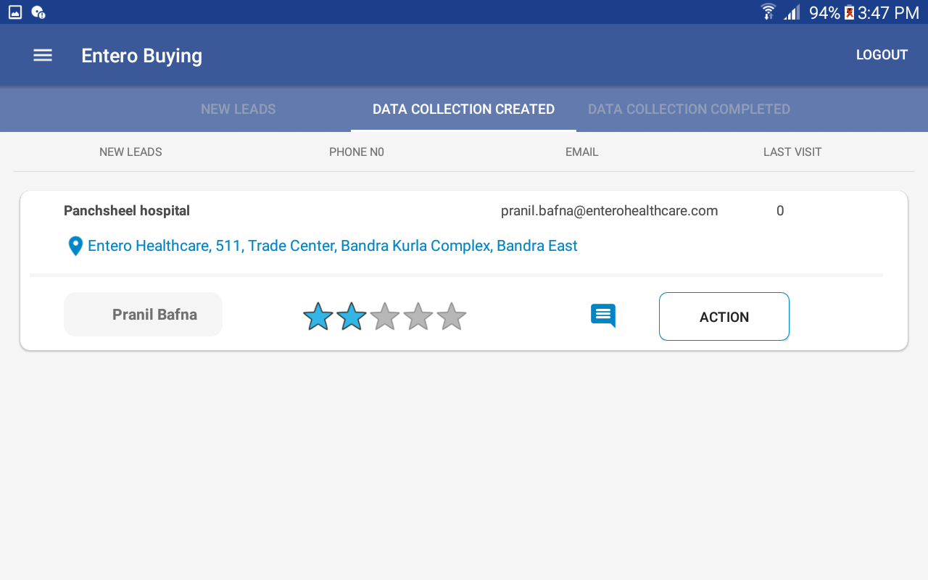The height and width of the screenshot is (580, 928).
Task: Click the LAST VISIT column header
Action: coord(792,152)
